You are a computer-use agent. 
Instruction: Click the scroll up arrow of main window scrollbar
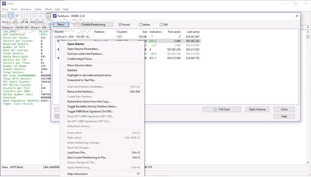(x=308, y=32)
